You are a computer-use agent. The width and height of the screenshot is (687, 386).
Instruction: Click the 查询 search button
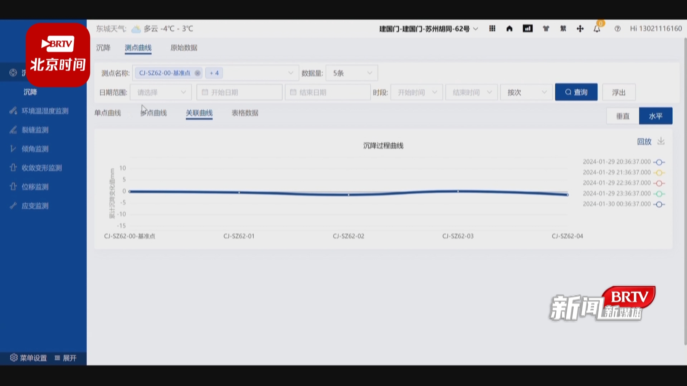(576, 92)
